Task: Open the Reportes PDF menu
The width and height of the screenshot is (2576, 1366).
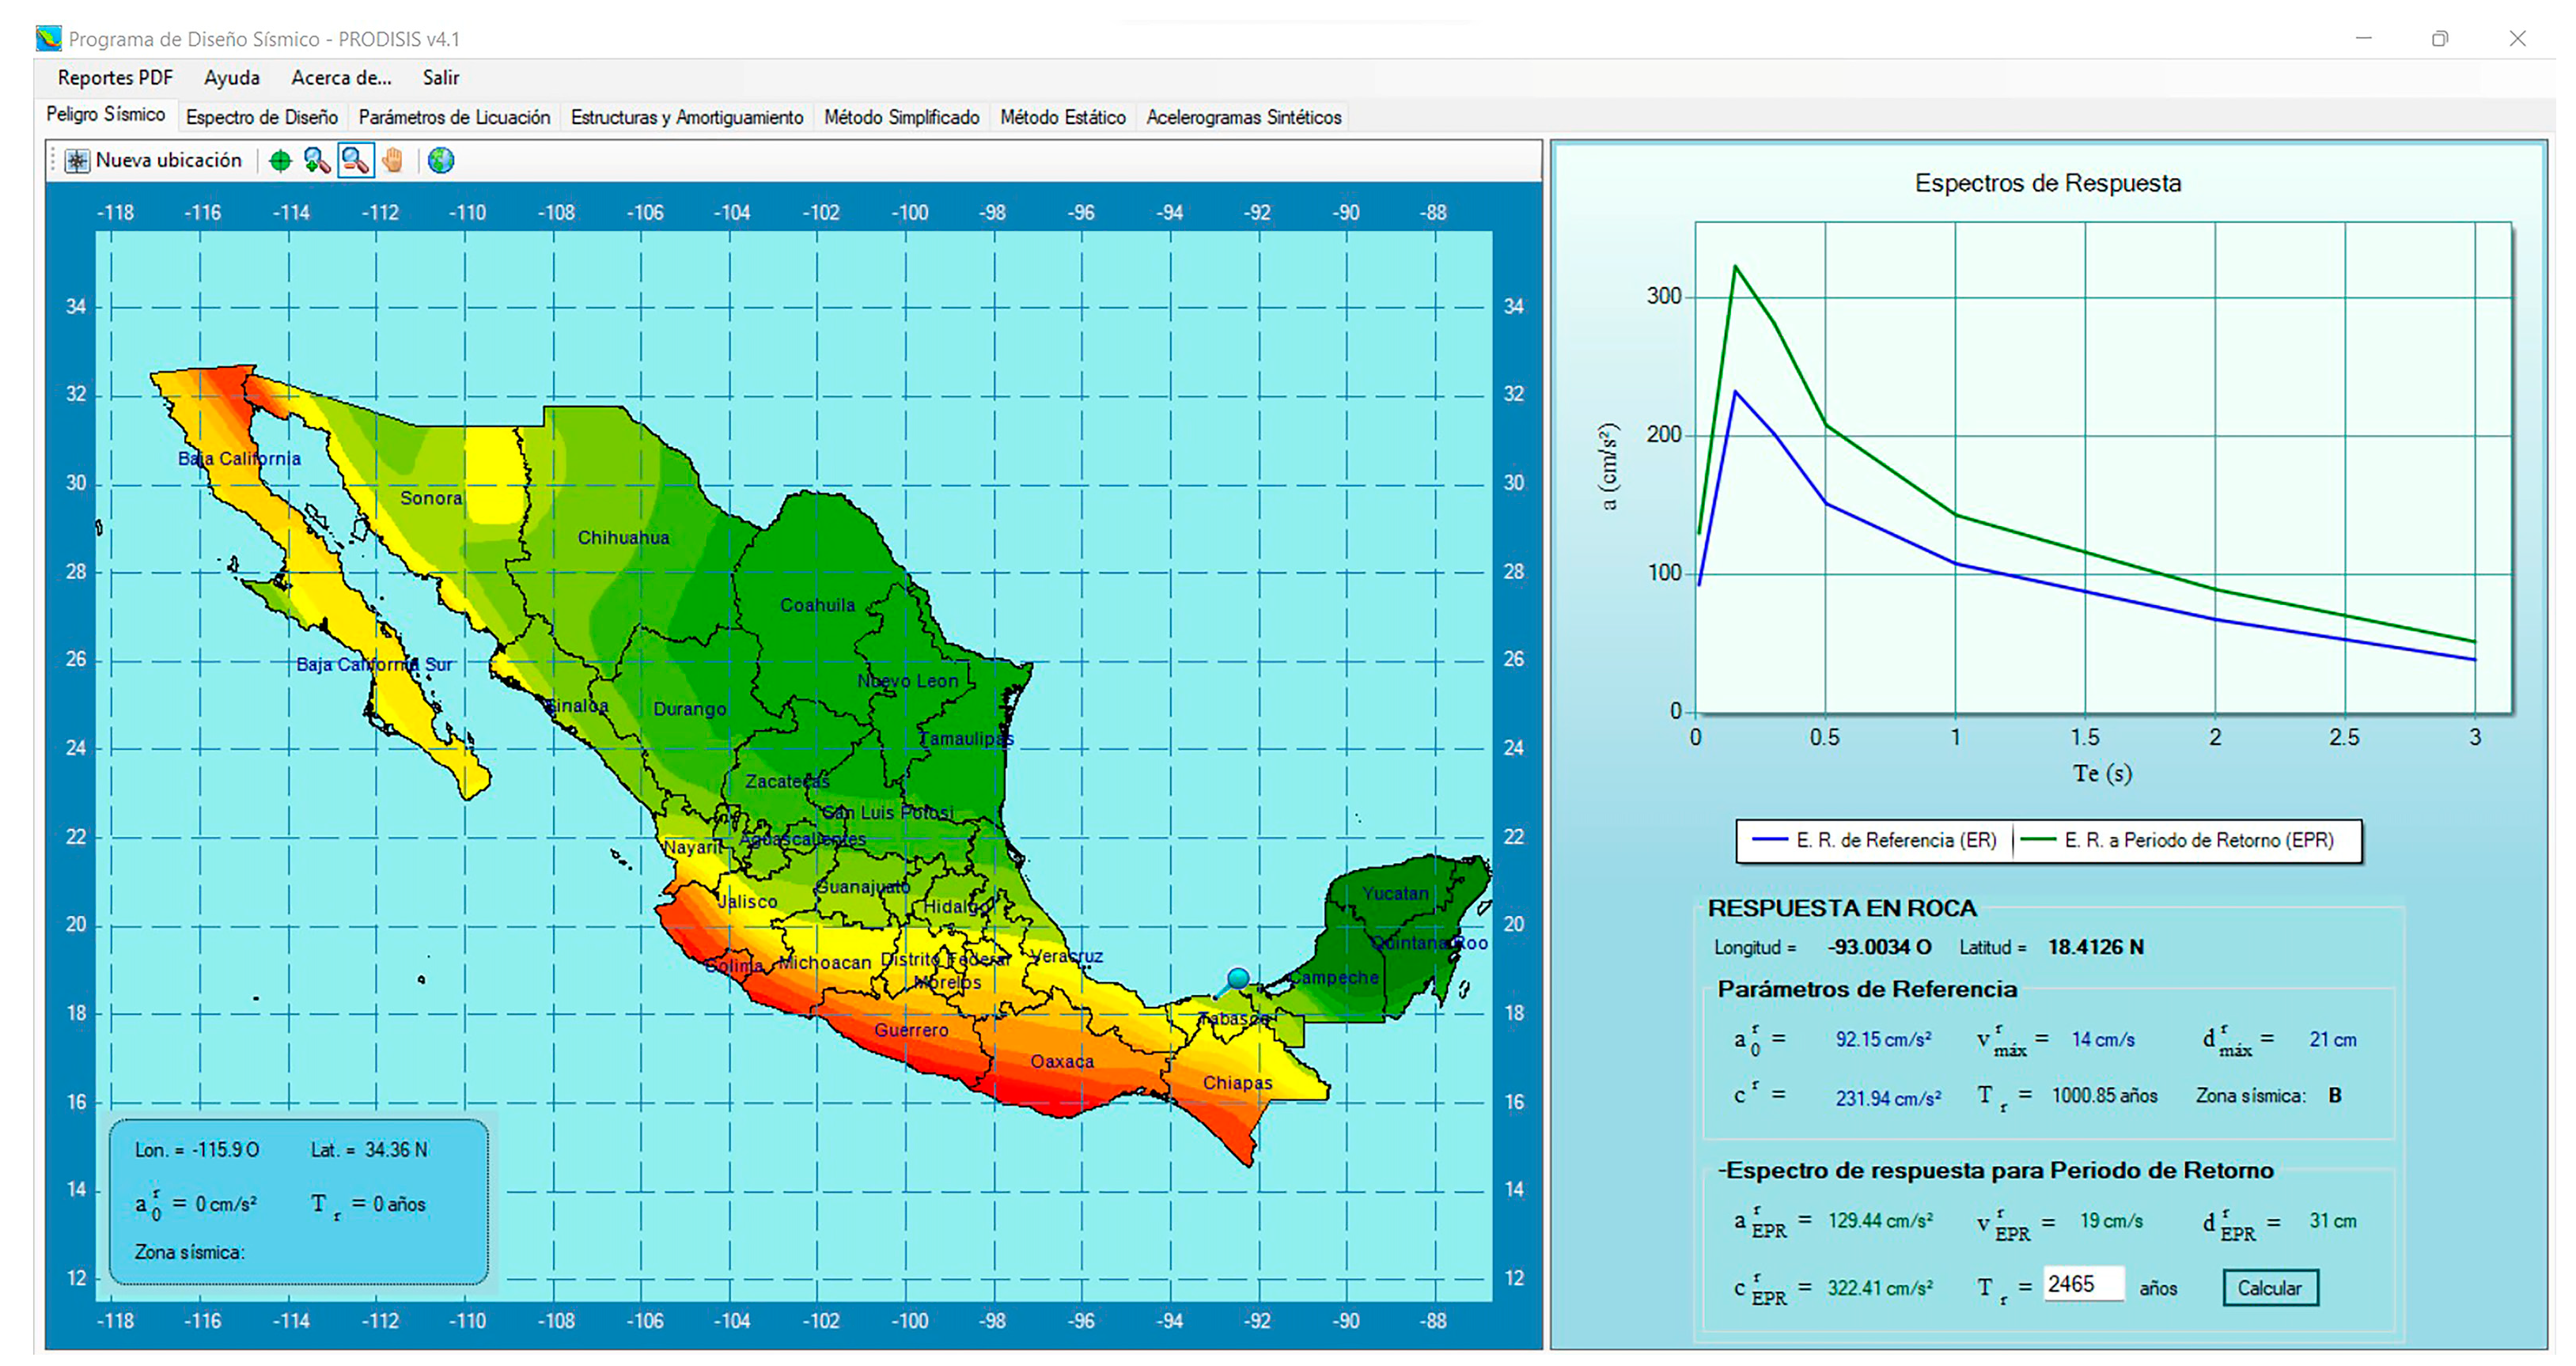Action: click(x=115, y=78)
